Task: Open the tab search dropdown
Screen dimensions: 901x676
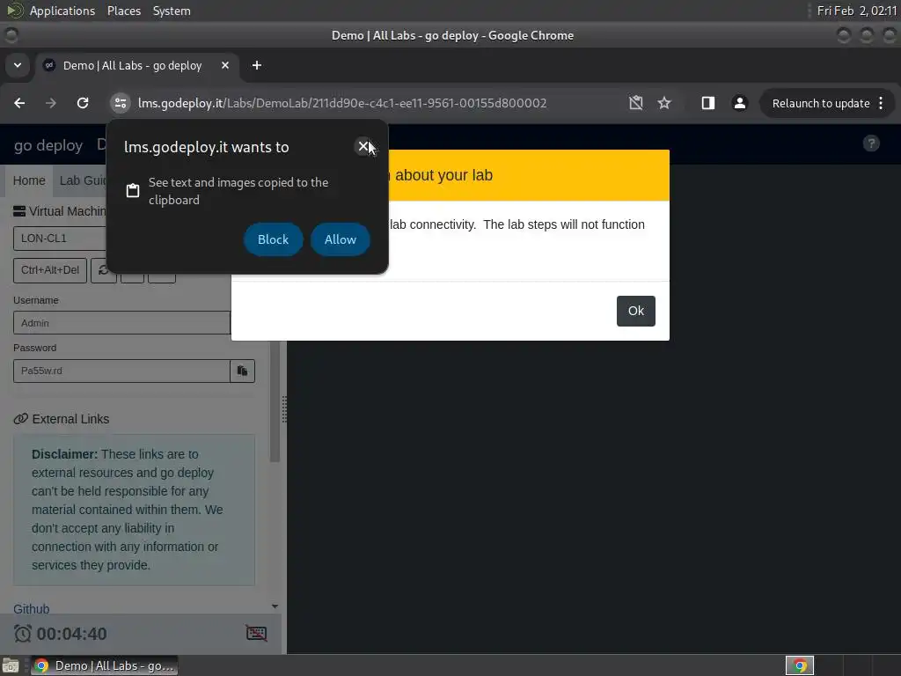Action: point(18,65)
